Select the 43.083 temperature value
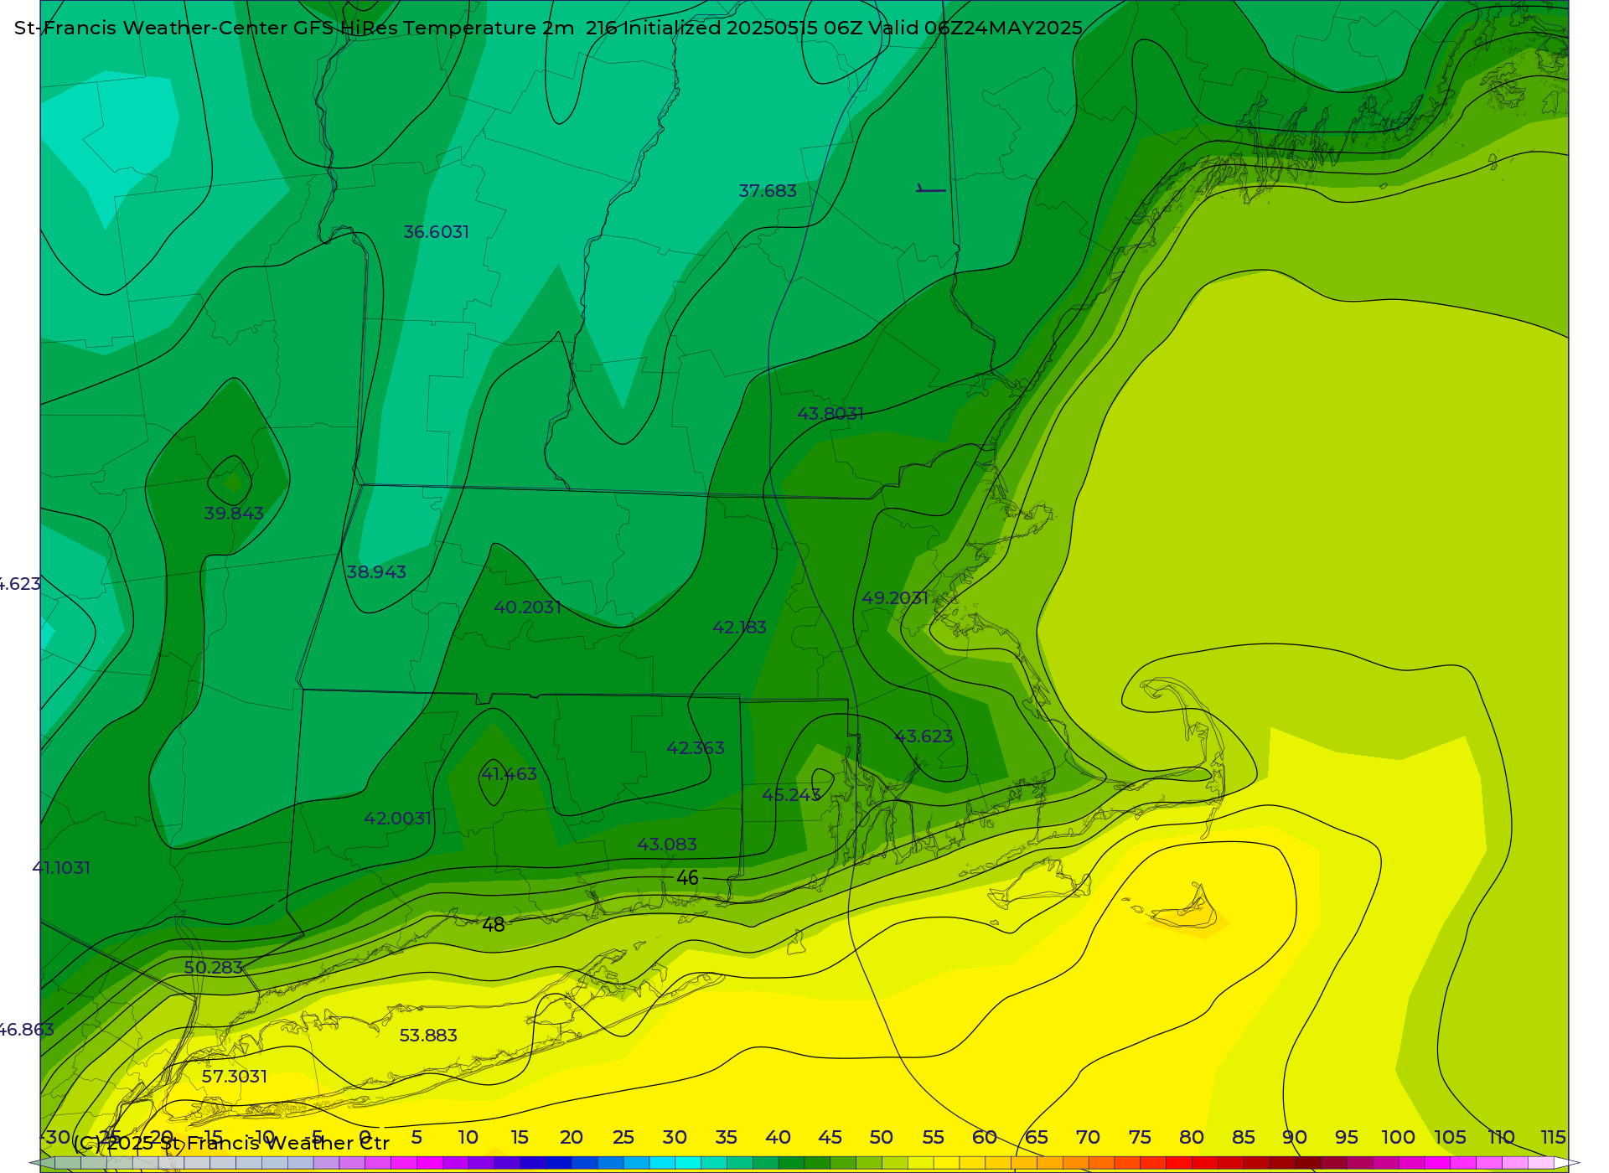Image resolution: width=1609 pixels, height=1173 pixels. (x=667, y=845)
